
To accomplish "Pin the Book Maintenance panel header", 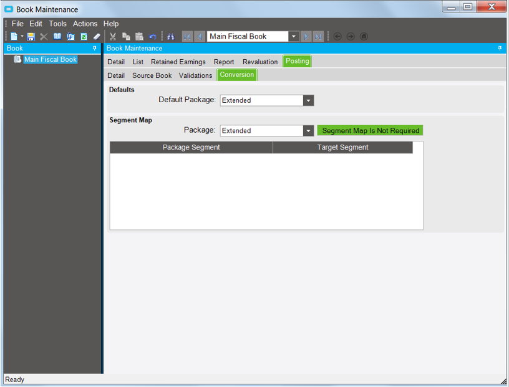I will coord(500,49).
